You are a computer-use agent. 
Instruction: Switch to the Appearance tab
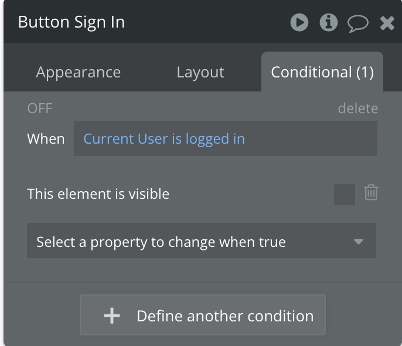[x=78, y=72]
